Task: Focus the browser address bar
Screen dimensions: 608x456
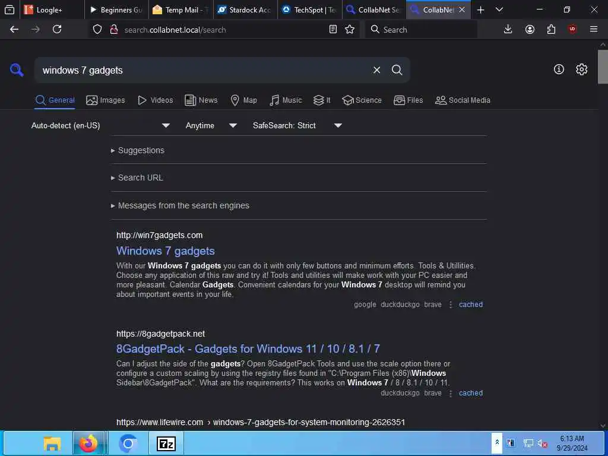Action: [224, 30]
